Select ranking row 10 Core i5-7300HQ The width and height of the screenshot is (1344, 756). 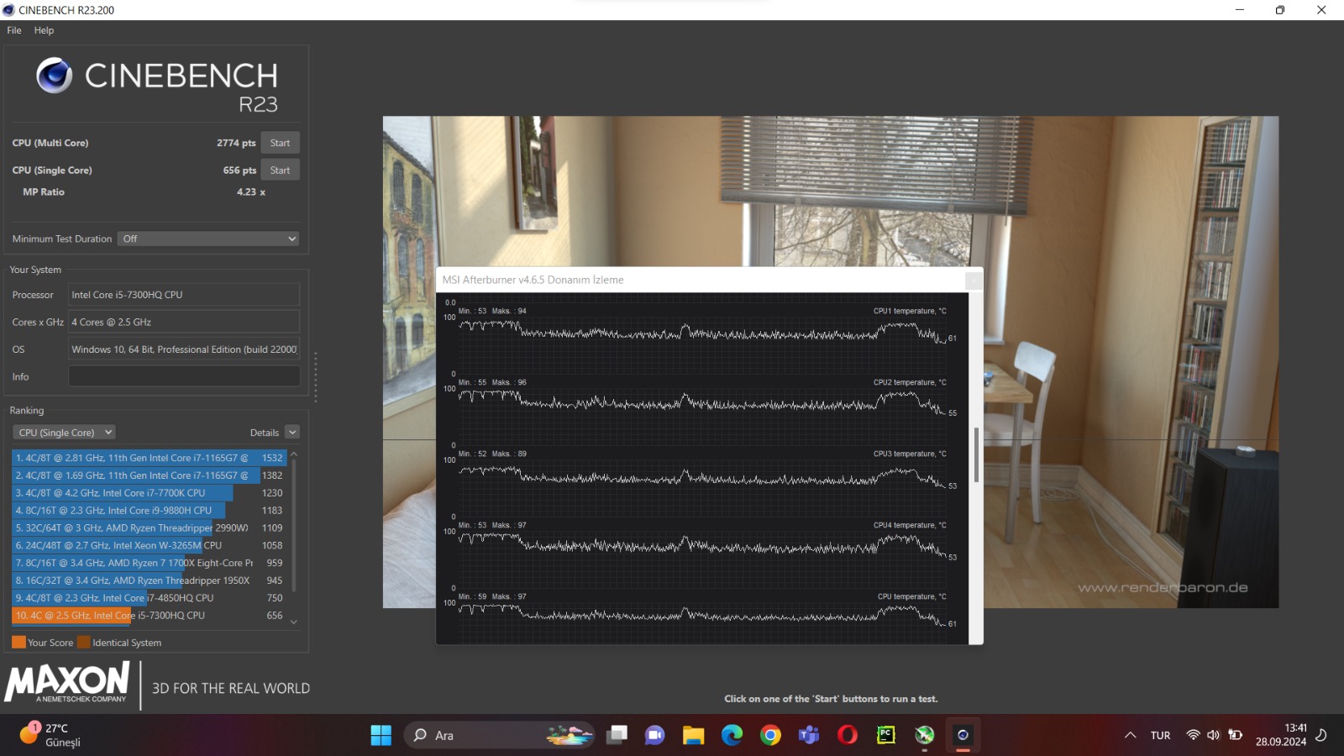tap(150, 616)
